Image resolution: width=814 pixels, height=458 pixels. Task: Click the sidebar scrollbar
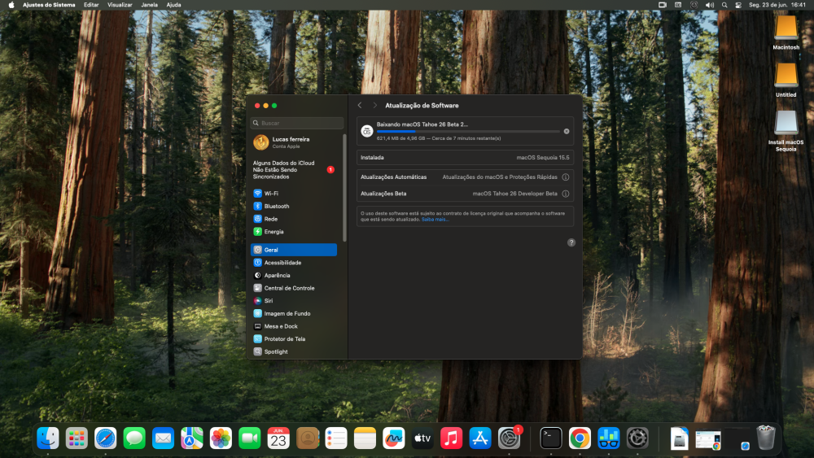pyautogui.click(x=344, y=188)
